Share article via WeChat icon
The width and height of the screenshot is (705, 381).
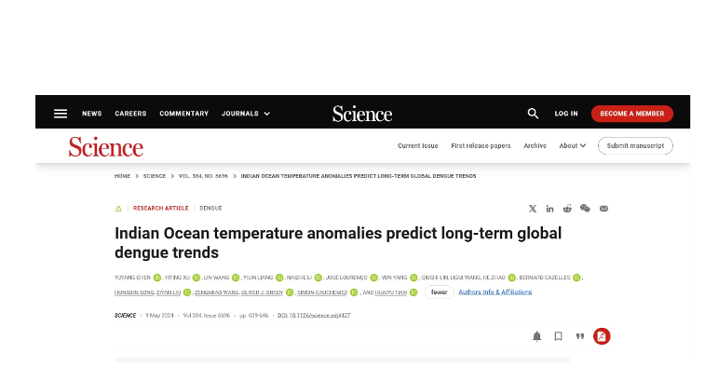point(585,209)
